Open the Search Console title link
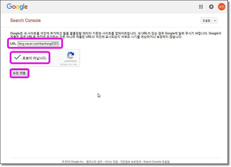Screen dimensions: 231x167 [25, 20]
